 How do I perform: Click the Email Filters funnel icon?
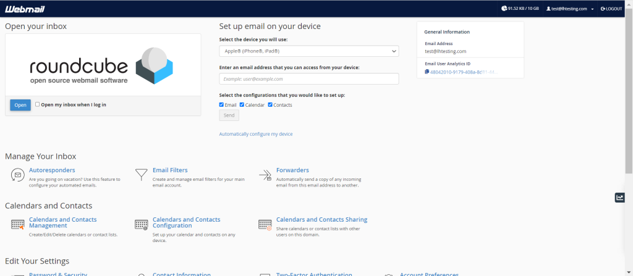pos(141,175)
